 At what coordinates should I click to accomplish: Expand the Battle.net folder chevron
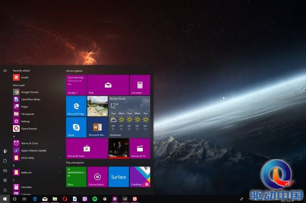coord(60,173)
